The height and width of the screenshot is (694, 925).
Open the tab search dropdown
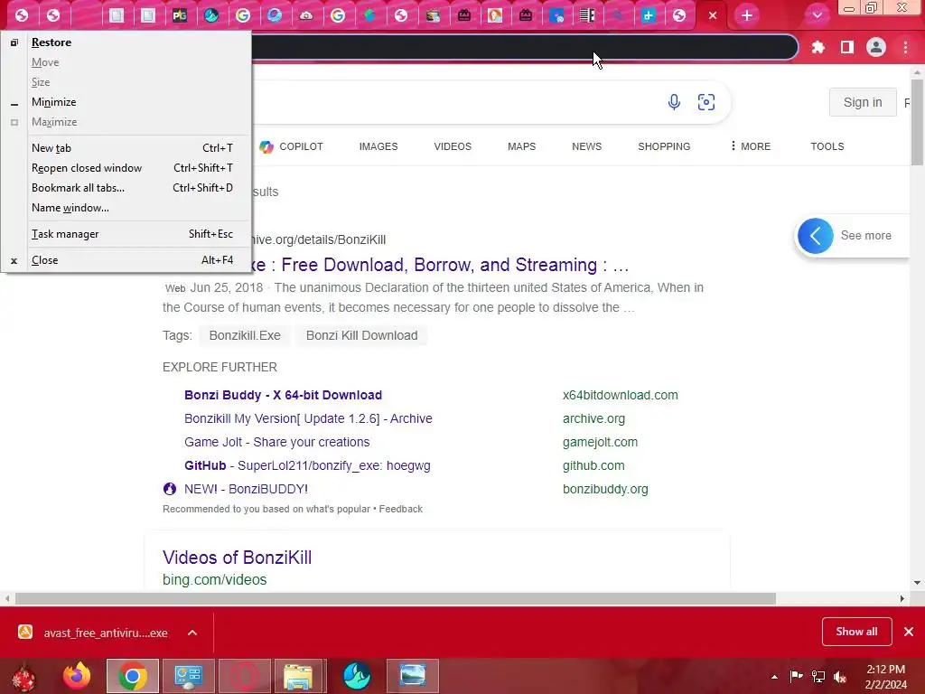(x=817, y=15)
